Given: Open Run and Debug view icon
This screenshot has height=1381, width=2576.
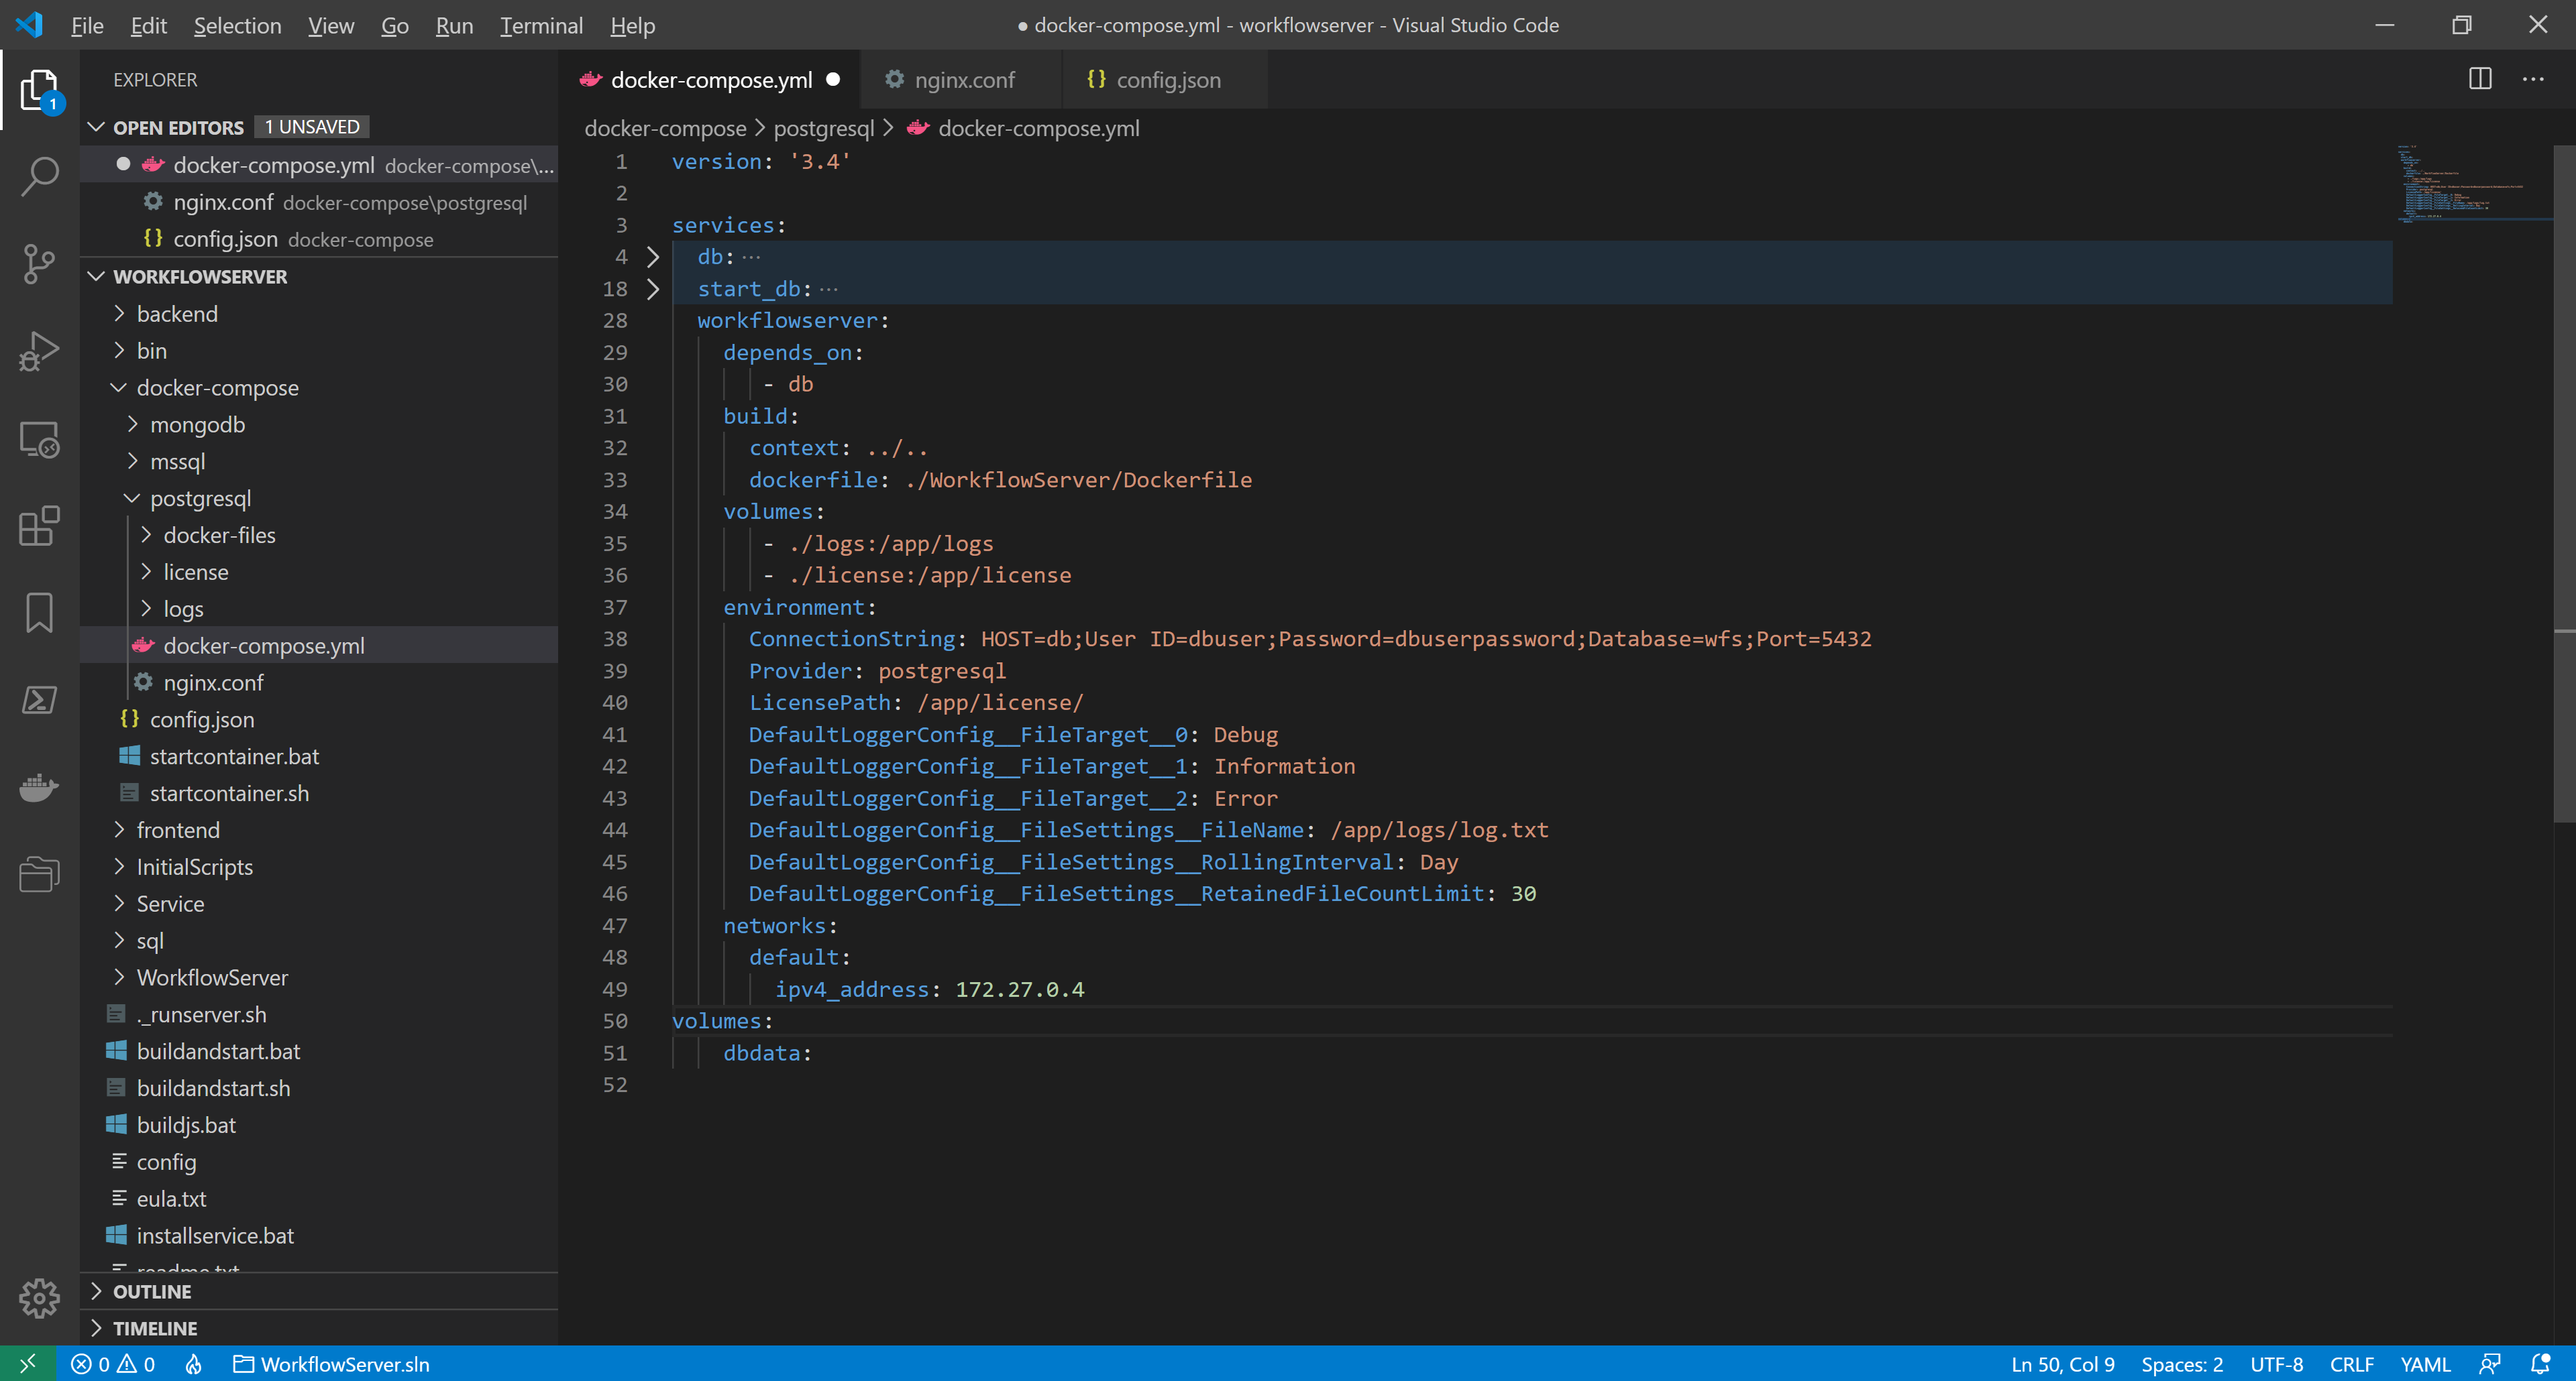Looking at the screenshot, I should [x=39, y=351].
